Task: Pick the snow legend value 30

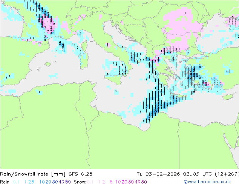Action: point(131,182)
